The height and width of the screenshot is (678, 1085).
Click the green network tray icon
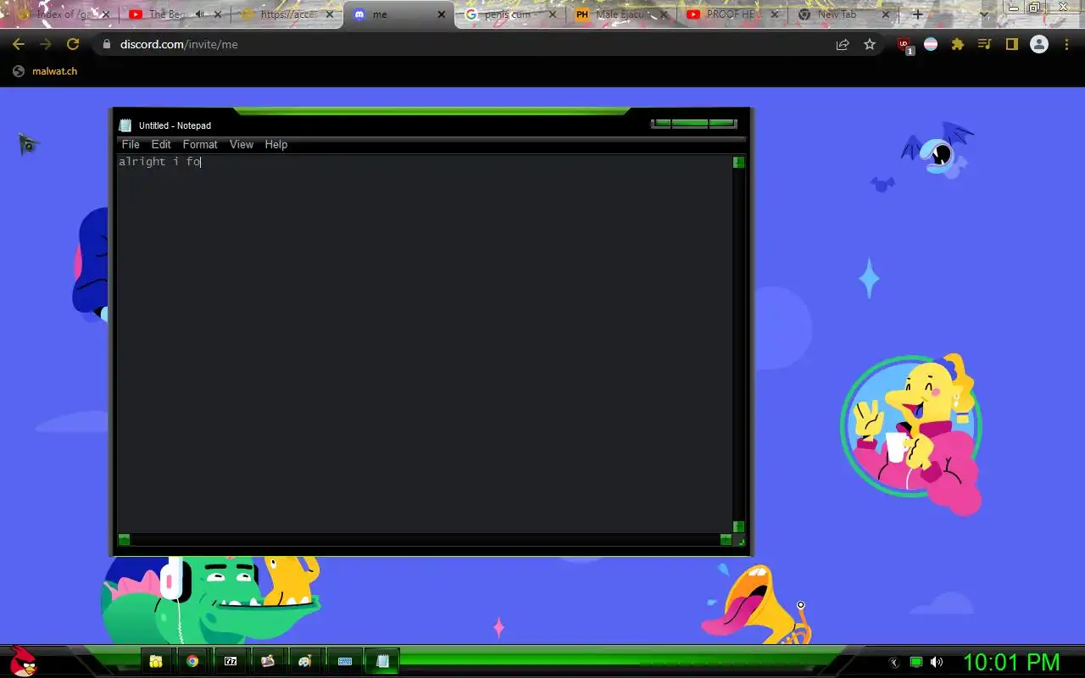[916, 662]
